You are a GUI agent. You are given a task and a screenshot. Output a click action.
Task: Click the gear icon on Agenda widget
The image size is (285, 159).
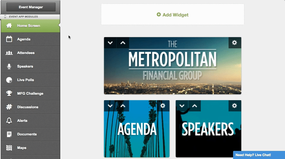coord(163,106)
